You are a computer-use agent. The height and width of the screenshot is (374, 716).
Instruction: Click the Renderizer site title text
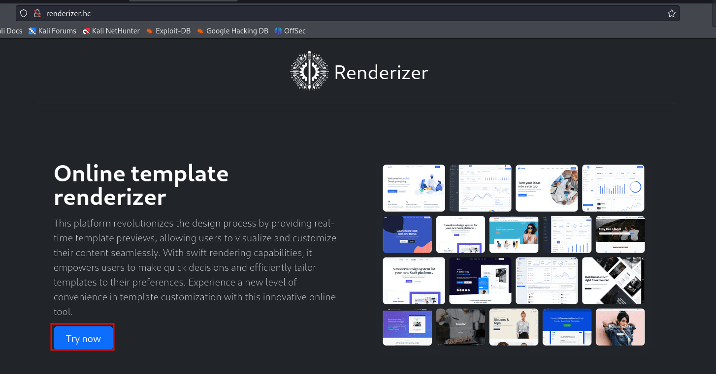click(x=381, y=73)
